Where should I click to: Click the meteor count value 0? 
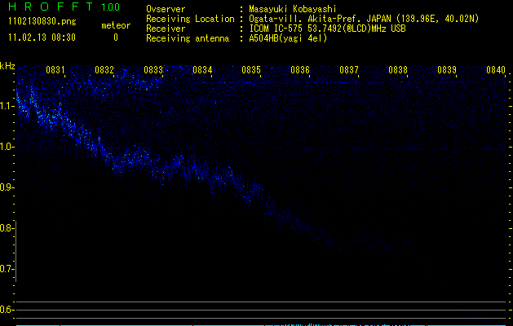pos(116,37)
